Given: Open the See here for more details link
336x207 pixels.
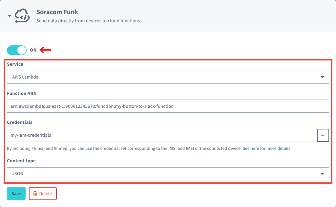Looking at the screenshot, I should [x=266, y=148].
